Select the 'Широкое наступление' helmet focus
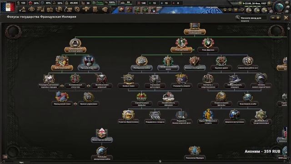Viewport: 291px width, 164px height. (235, 117)
